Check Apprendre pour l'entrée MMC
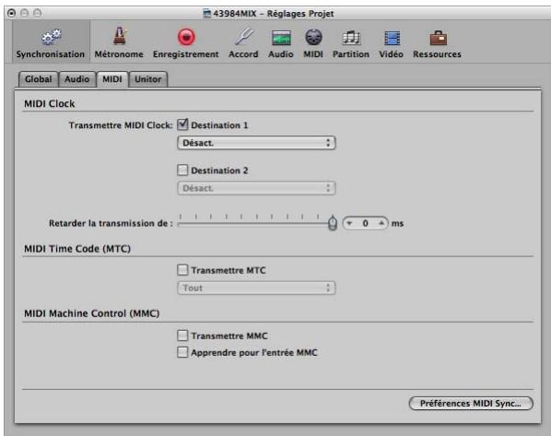The width and height of the screenshot is (551, 436). (x=182, y=352)
